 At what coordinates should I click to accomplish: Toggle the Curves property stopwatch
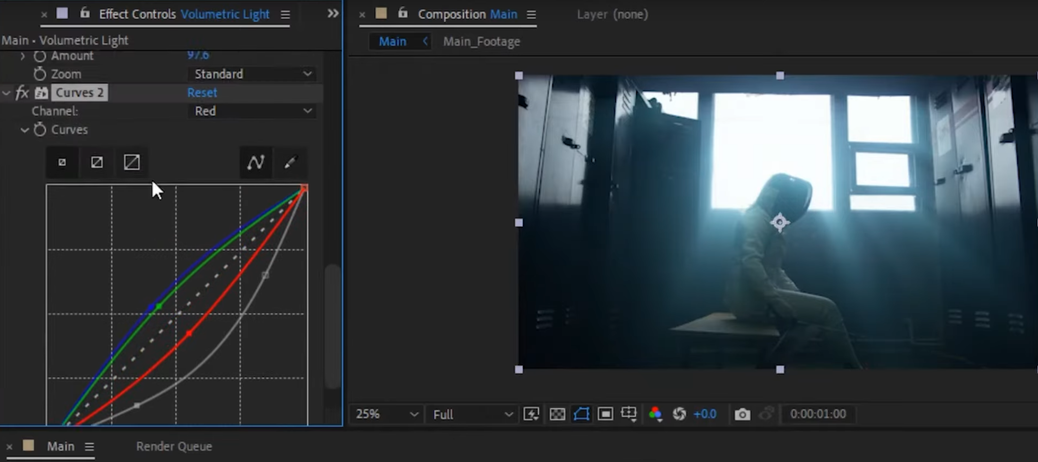pos(40,130)
